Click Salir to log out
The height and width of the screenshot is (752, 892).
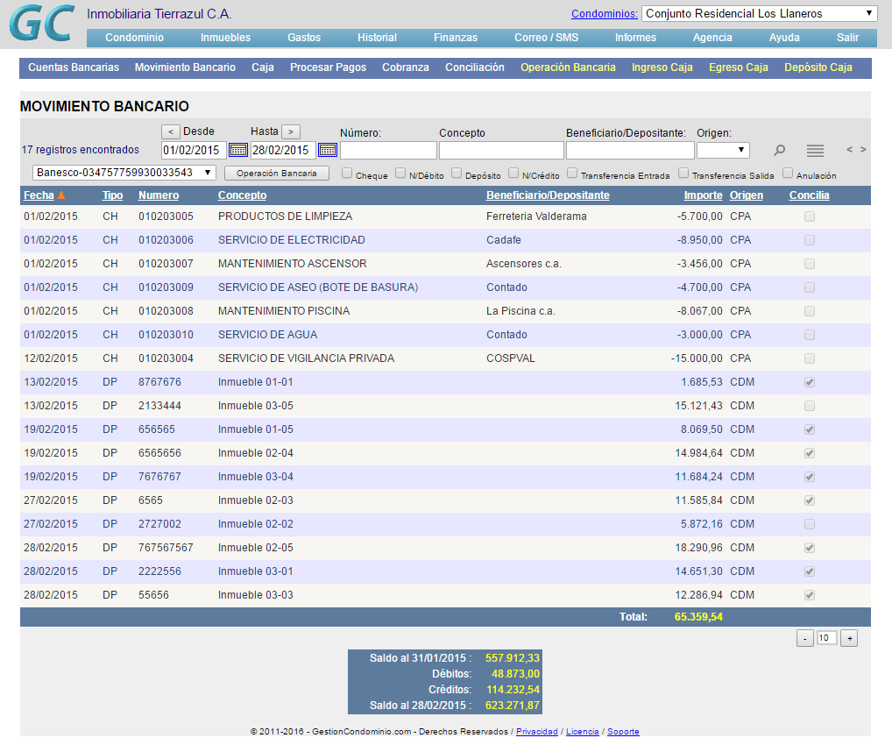click(847, 38)
